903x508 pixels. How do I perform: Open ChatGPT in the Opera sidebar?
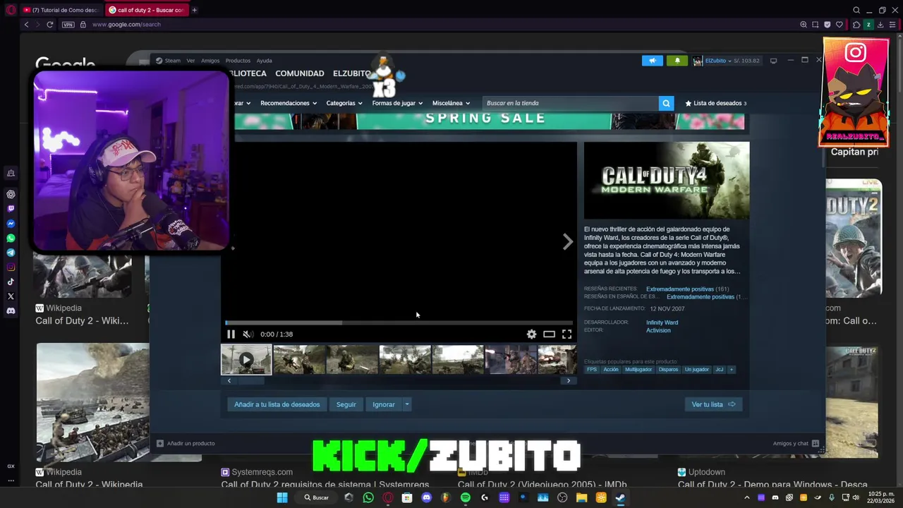click(11, 194)
